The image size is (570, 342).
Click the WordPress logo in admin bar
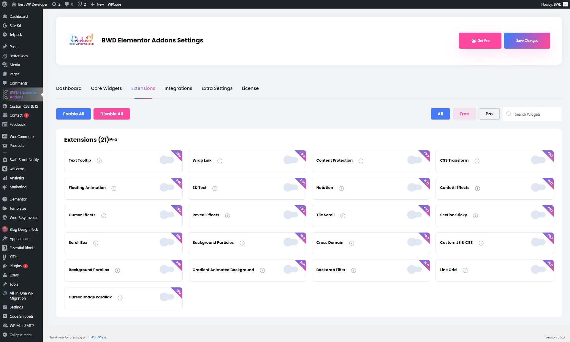point(5,4)
